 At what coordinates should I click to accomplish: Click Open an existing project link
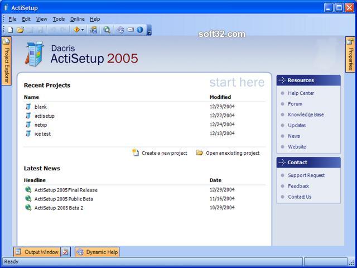click(x=233, y=153)
